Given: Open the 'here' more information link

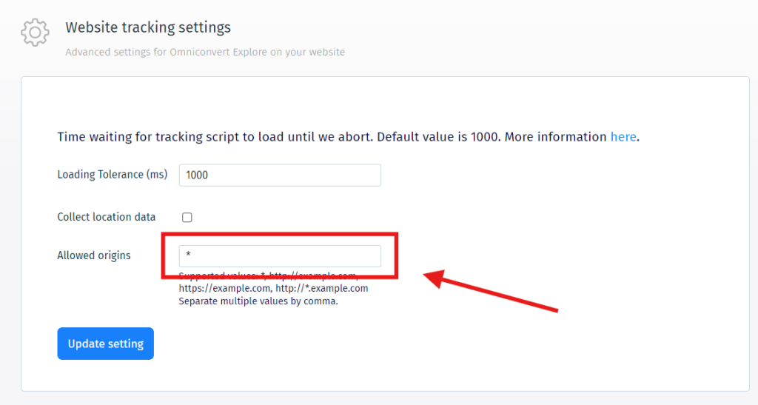Looking at the screenshot, I should pyautogui.click(x=623, y=137).
